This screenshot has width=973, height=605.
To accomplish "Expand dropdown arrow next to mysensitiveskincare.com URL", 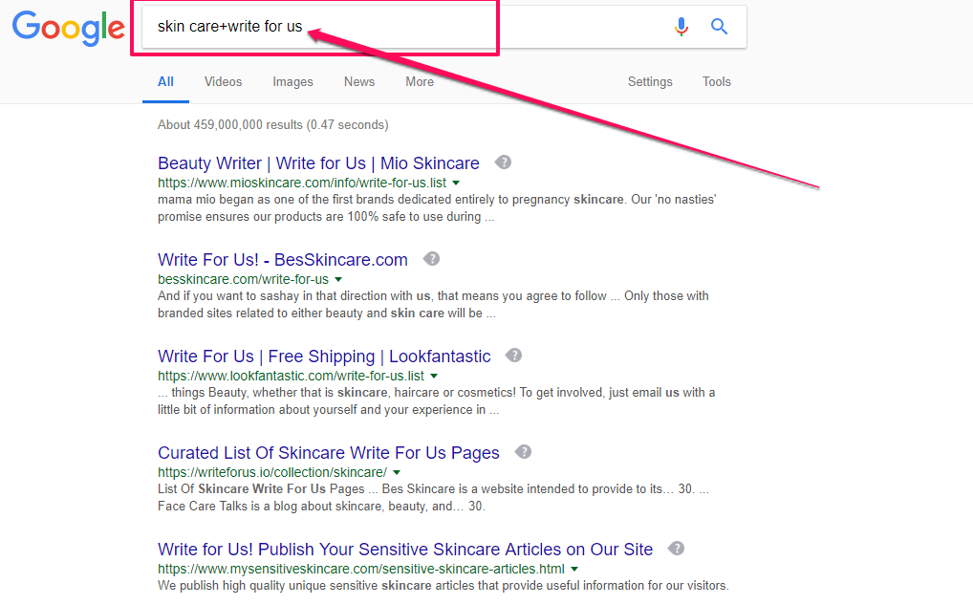I will click(x=574, y=569).
